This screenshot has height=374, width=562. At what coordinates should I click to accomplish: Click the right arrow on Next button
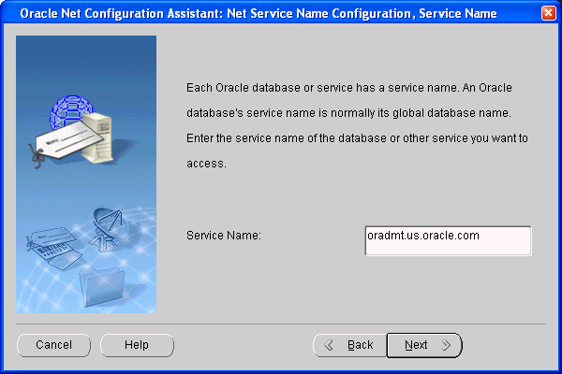pyautogui.click(x=447, y=345)
